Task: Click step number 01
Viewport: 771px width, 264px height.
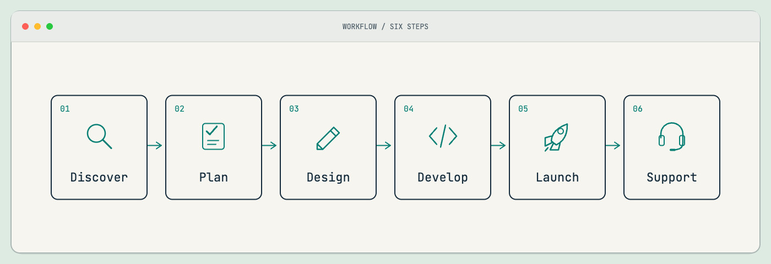Action: pyautogui.click(x=65, y=109)
